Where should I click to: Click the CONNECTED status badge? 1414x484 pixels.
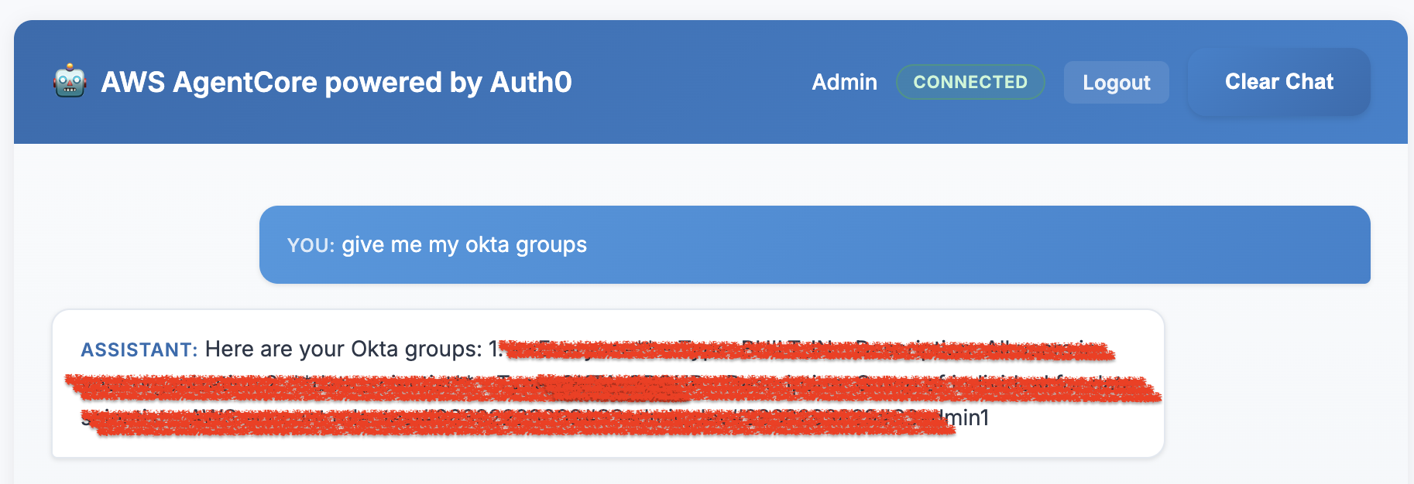click(970, 82)
